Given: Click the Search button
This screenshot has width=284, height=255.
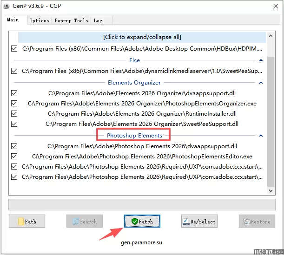Looking at the screenshot, I should (85, 221).
